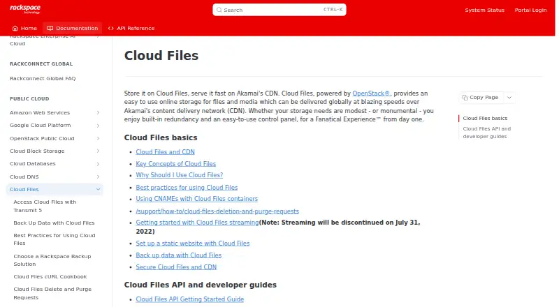559x307 pixels.
Task: Click the Copy Page button
Action: click(481, 98)
